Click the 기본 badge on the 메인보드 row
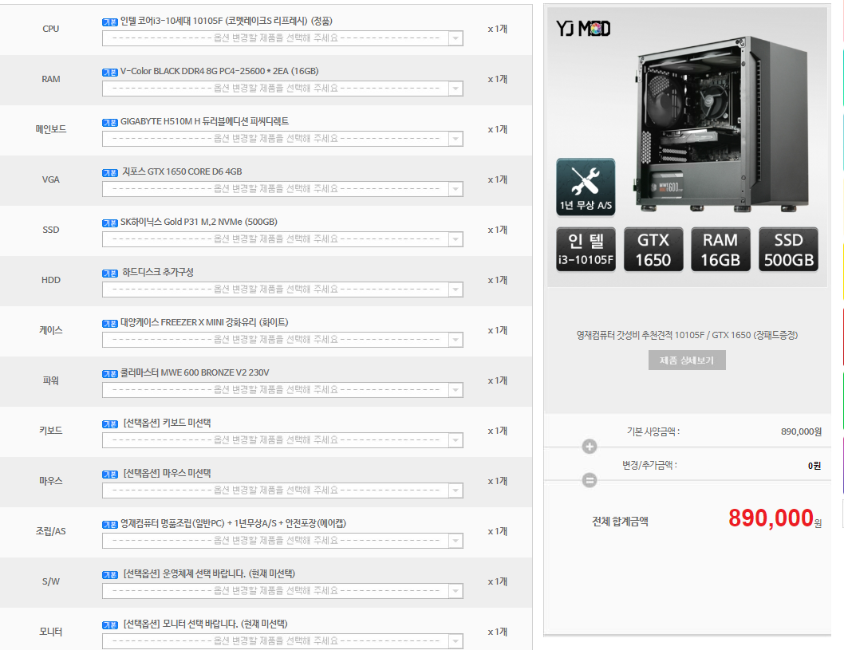Image resolution: width=844 pixels, height=650 pixels. pyautogui.click(x=110, y=123)
